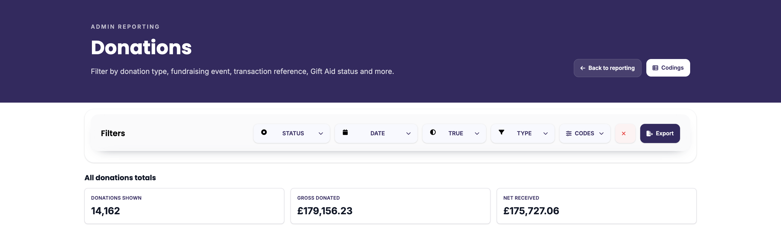This screenshot has height=235, width=781.
Task: Click the calendar icon in Date filter
Action: [x=345, y=132]
